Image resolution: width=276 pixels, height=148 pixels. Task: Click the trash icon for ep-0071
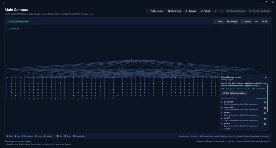point(265,119)
